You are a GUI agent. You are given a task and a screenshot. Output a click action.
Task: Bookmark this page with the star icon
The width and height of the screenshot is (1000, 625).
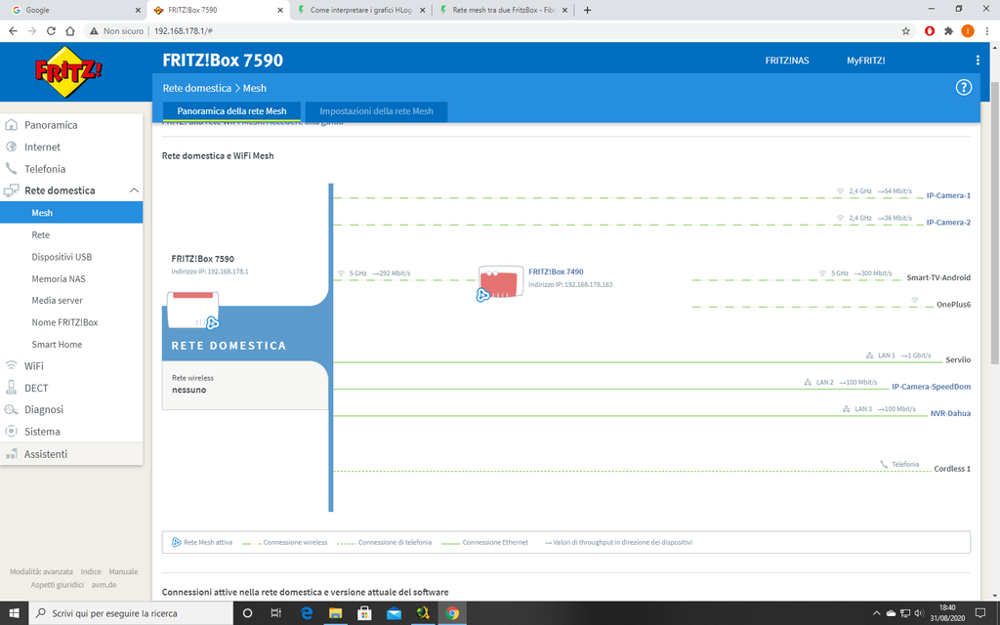click(905, 30)
